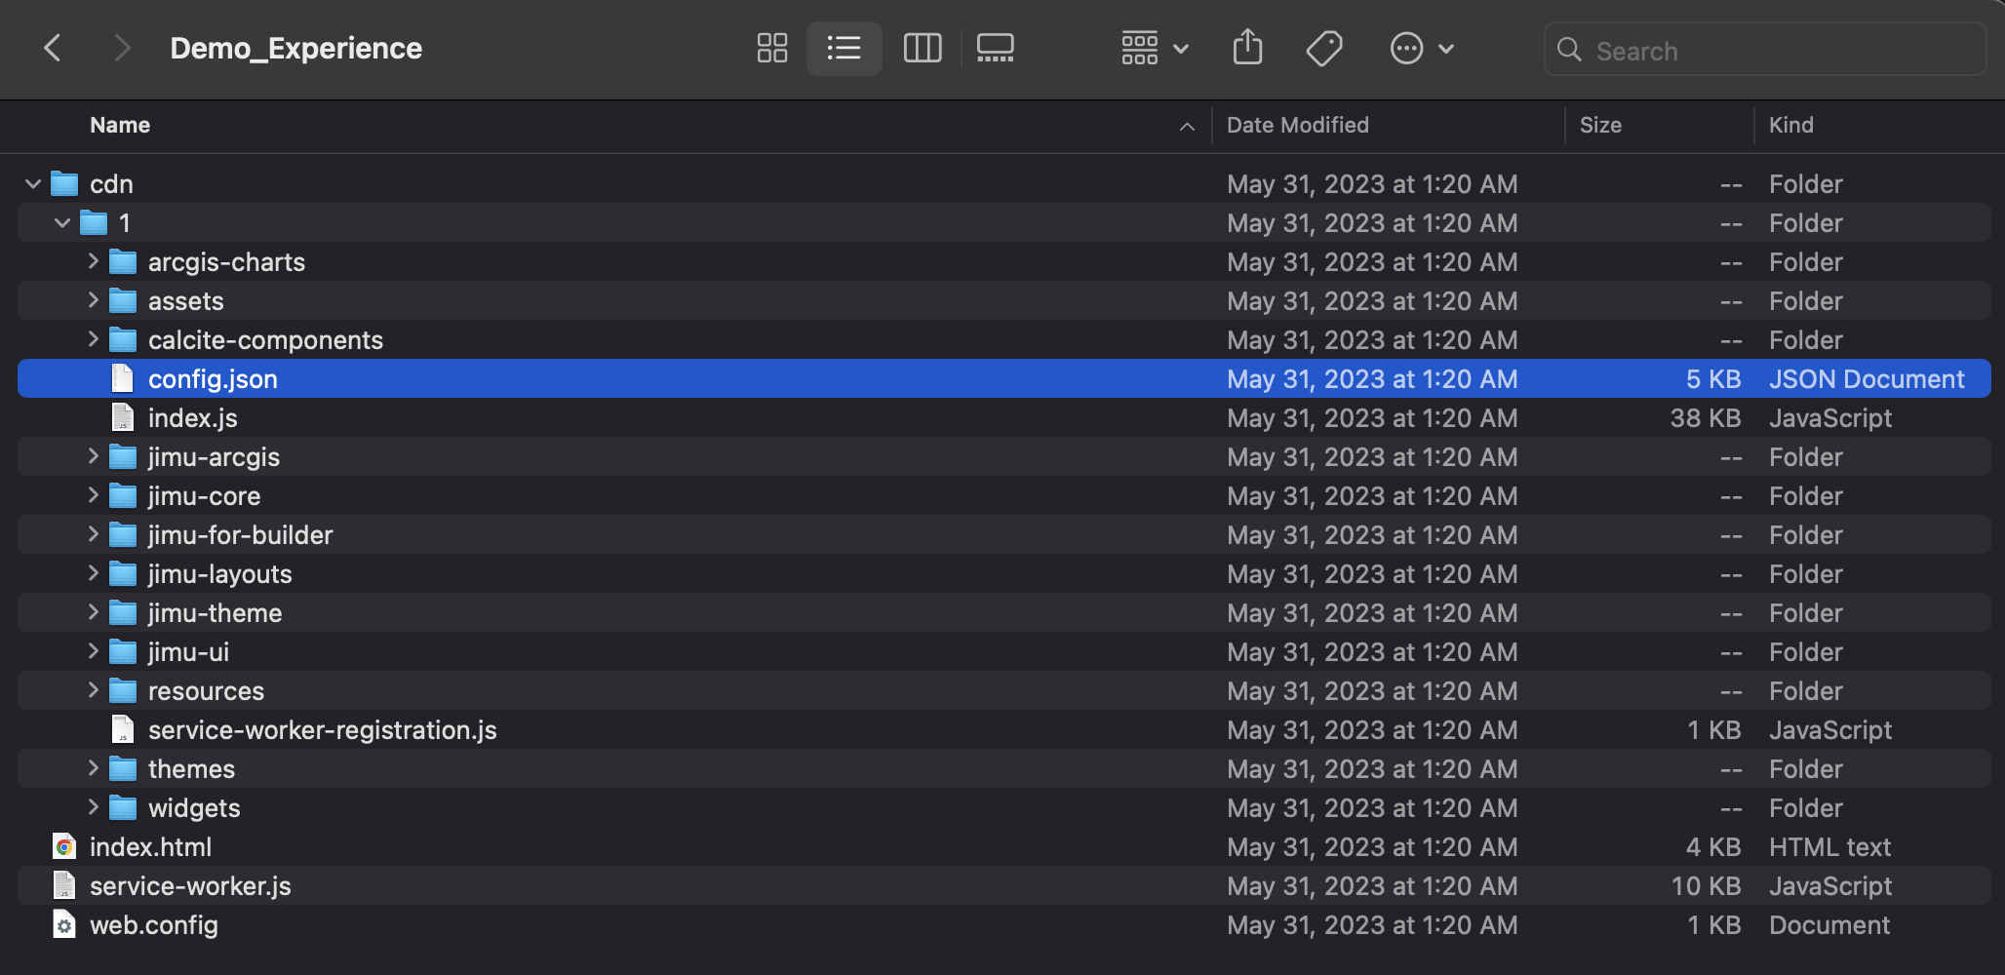2005x975 pixels.
Task: Click the Kind column header
Action: pyautogui.click(x=1790, y=126)
